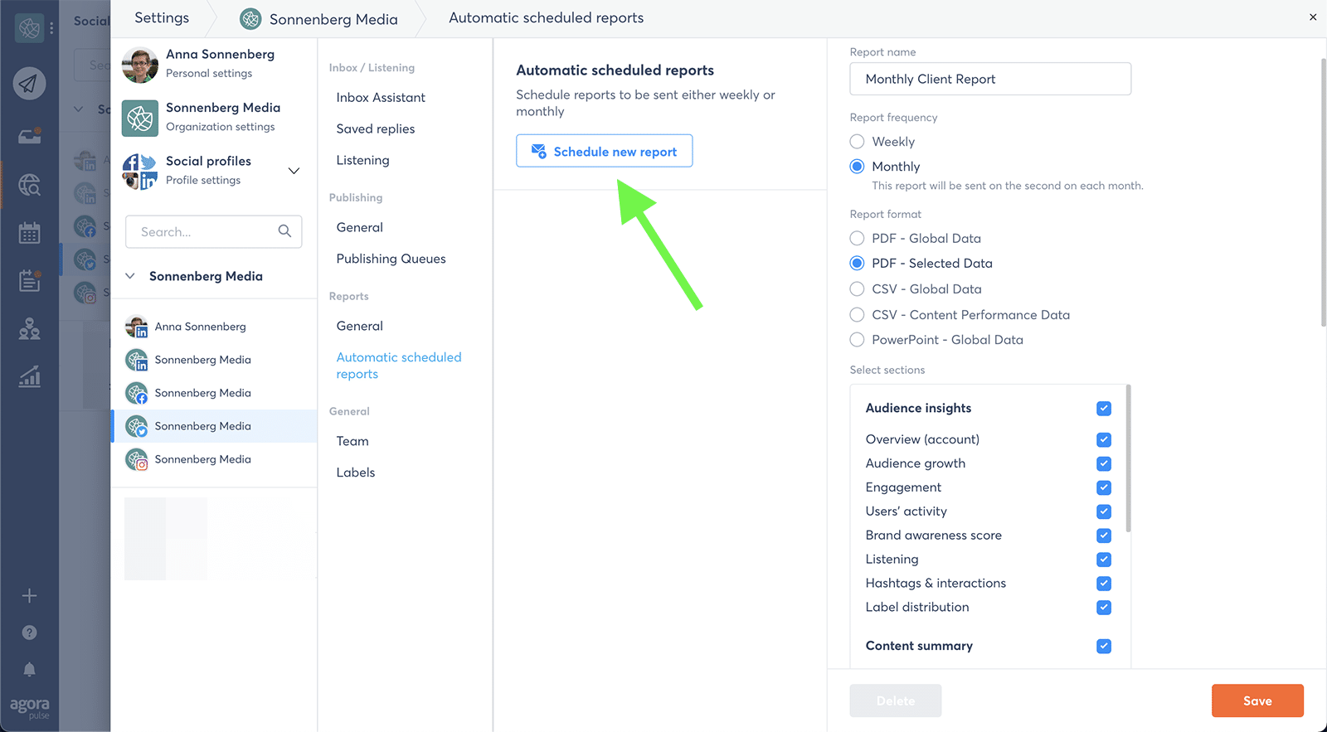Open the help question mark icon
This screenshot has width=1327, height=732.
(x=29, y=633)
